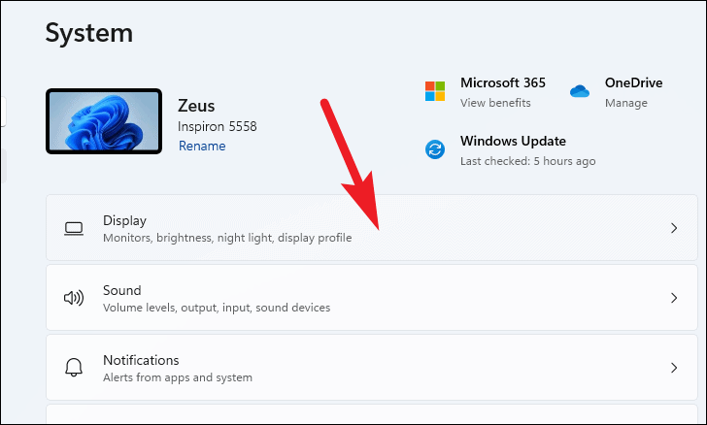This screenshot has height=425, width=707.
Task: Click the Notifications bell icon
Action: tap(74, 368)
